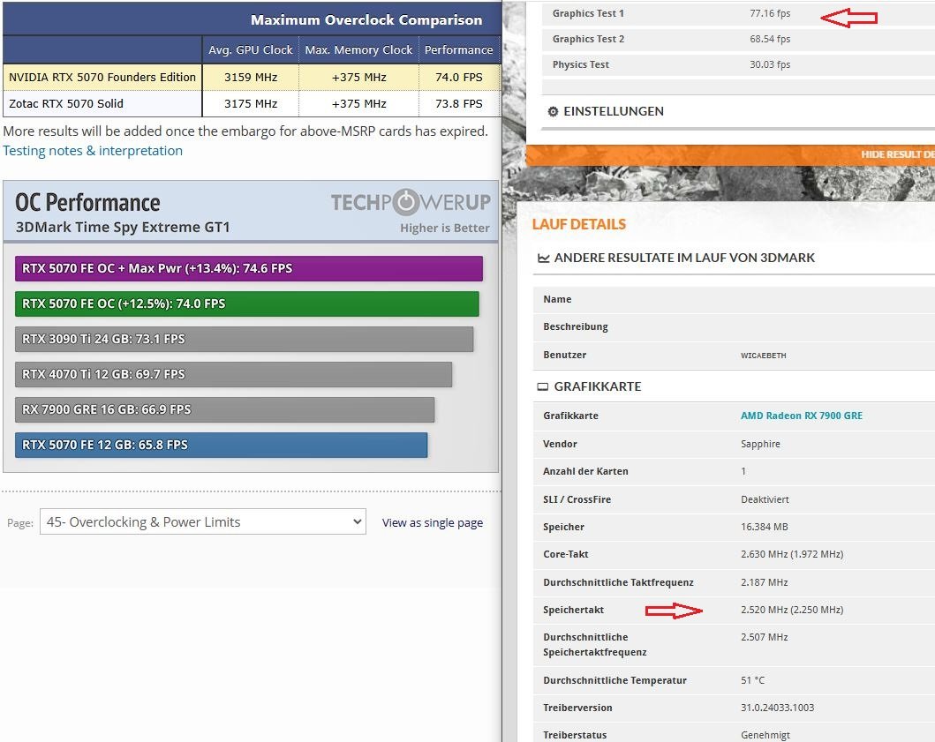Click the Anzahl der Karten label
Image resolution: width=935 pixels, height=742 pixels.
click(585, 471)
